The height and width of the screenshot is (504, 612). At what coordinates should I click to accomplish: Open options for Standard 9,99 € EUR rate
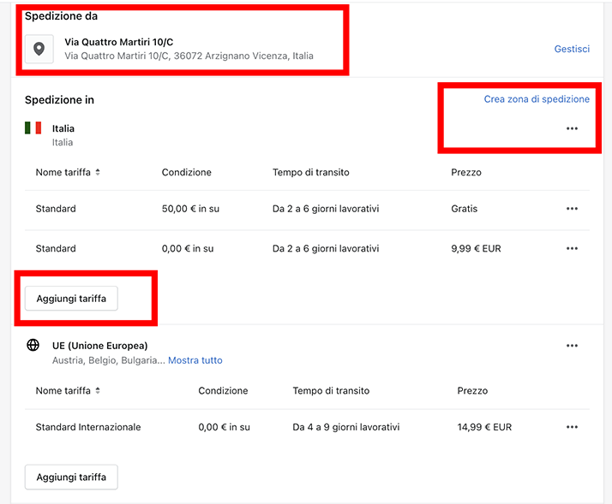point(572,248)
